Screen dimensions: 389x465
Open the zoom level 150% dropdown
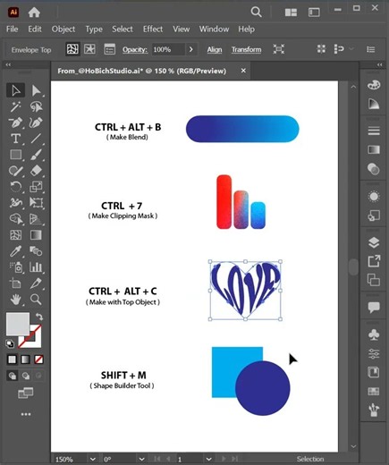point(93,460)
